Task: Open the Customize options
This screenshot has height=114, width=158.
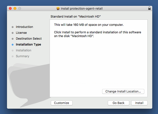Action: [x=62, y=103]
